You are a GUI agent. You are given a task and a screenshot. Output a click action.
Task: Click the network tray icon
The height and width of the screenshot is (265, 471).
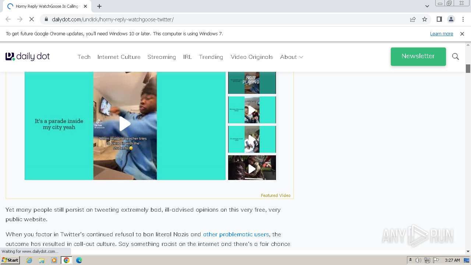(x=427, y=260)
